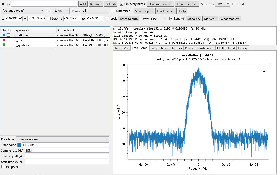
Task: Enable the Difference checkbox
Action: click(113, 11)
